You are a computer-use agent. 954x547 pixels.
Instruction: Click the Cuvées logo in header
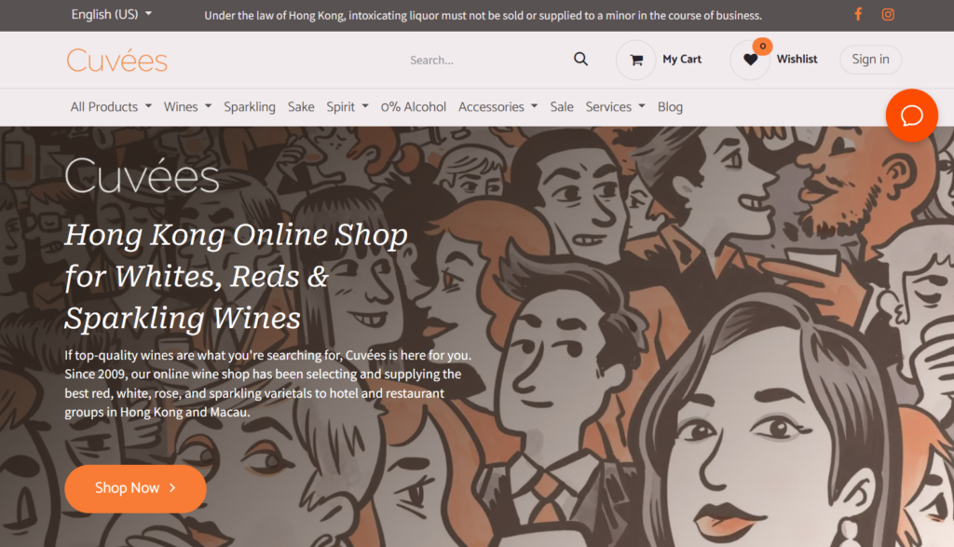point(116,61)
